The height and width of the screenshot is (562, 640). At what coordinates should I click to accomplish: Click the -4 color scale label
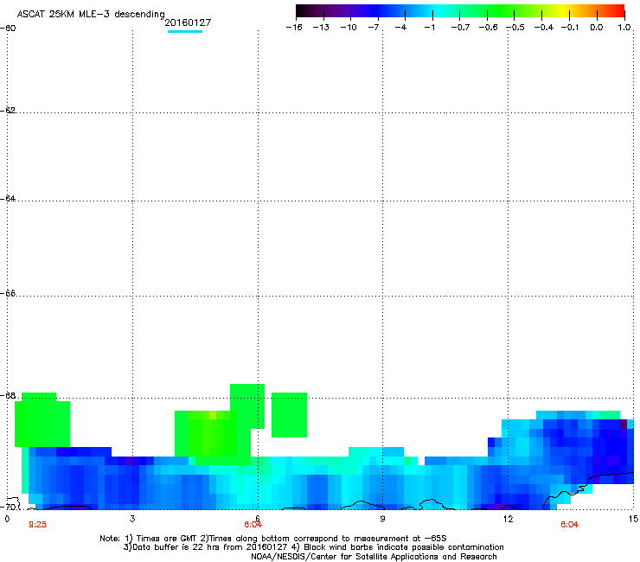[x=400, y=28]
